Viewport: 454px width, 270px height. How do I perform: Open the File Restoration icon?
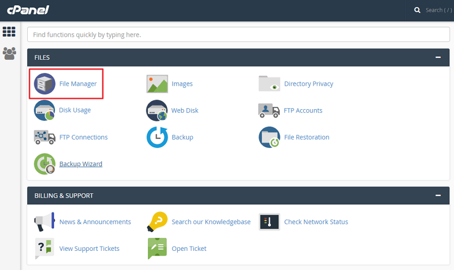pos(269,137)
